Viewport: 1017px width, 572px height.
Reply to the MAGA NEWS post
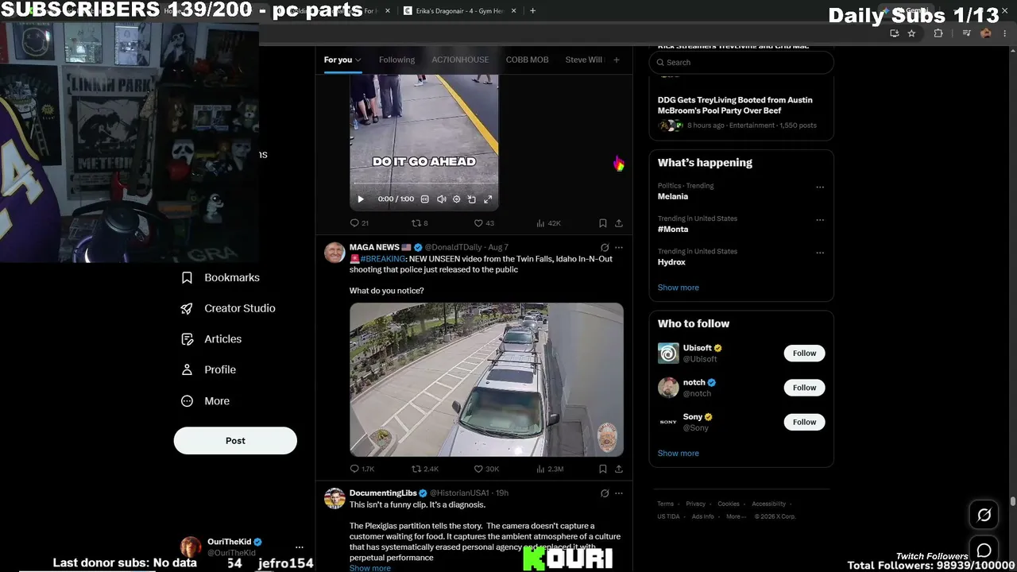point(362,469)
